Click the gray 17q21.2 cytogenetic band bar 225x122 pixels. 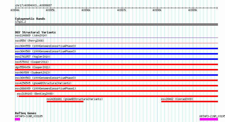pyautogui.click(x=116, y=25)
